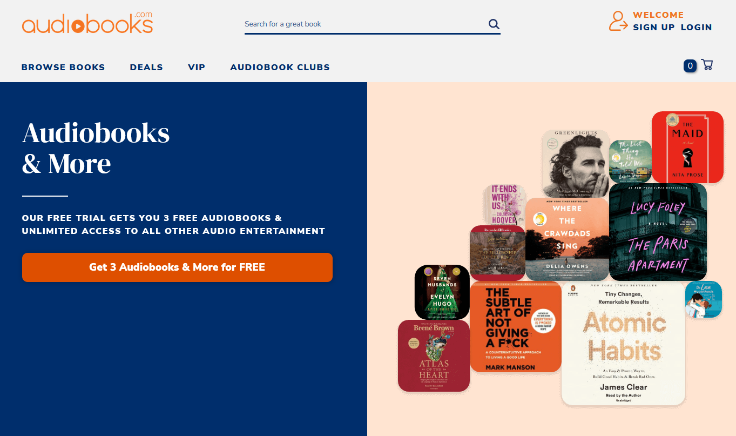Select the VIP navigation item
The height and width of the screenshot is (436, 736).
(x=197, y=68)
